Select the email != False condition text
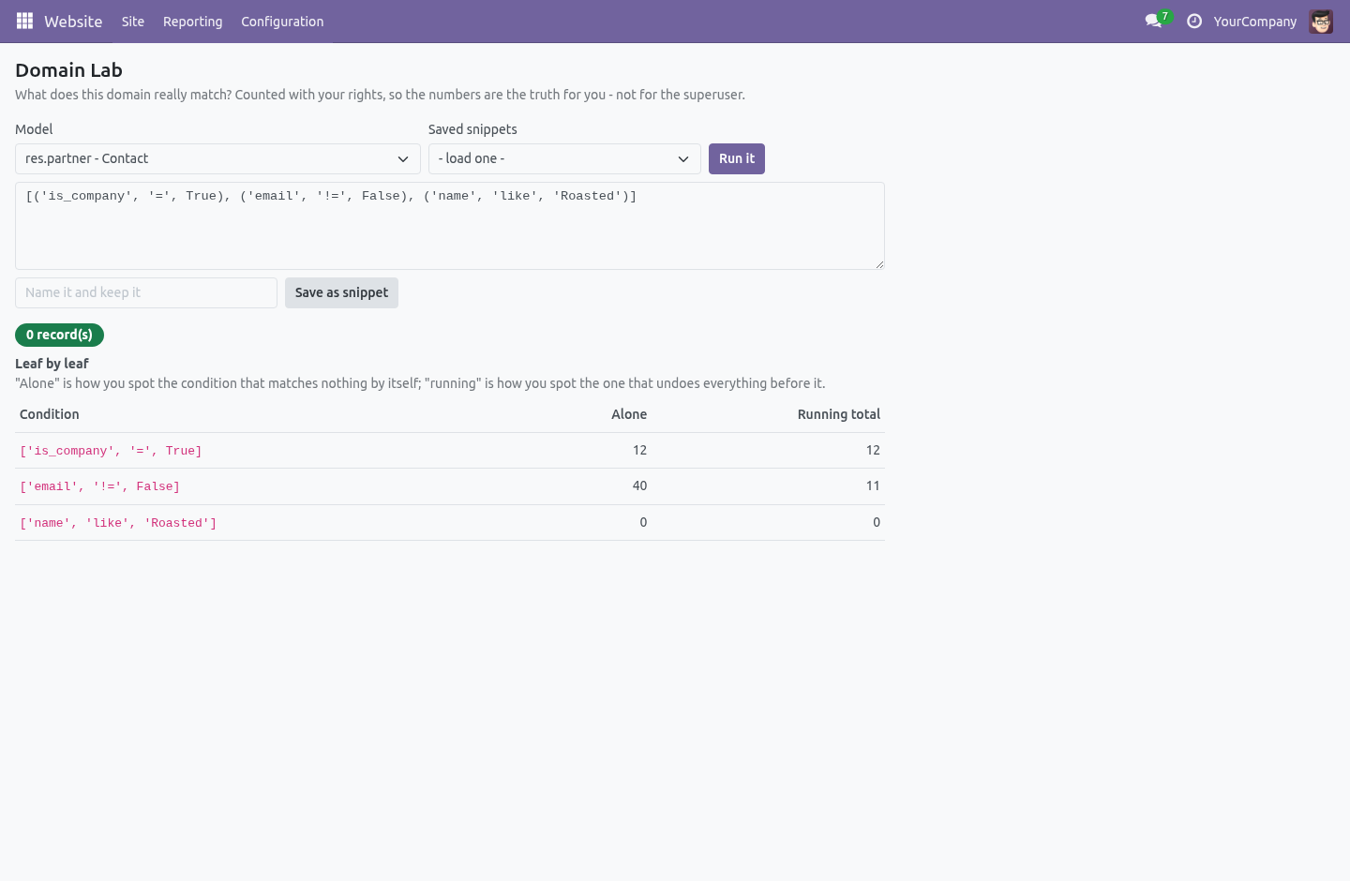Screen dimensions: 1350x881 point(99,486)
